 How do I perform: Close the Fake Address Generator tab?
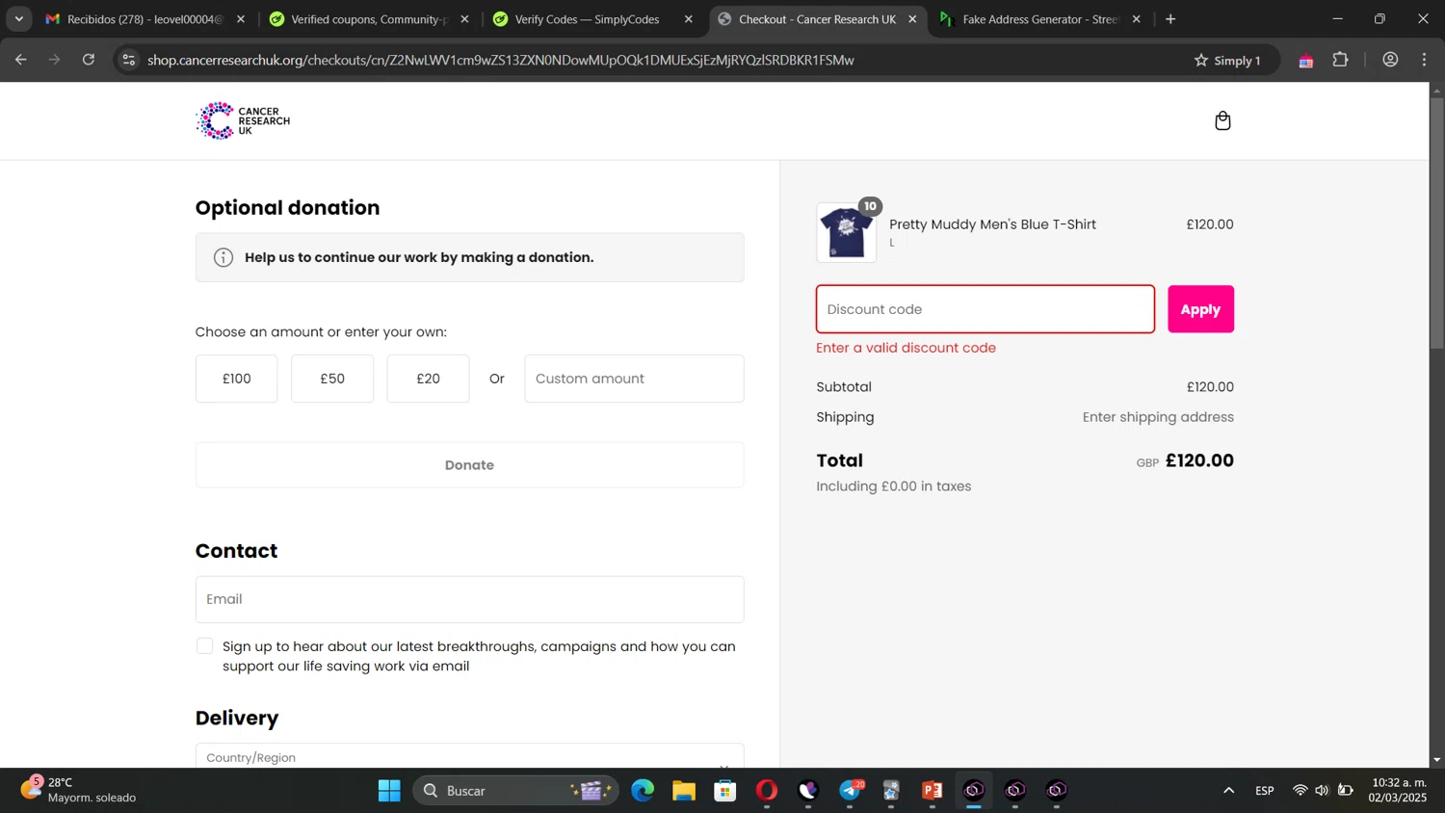[x=1136, y=19]
